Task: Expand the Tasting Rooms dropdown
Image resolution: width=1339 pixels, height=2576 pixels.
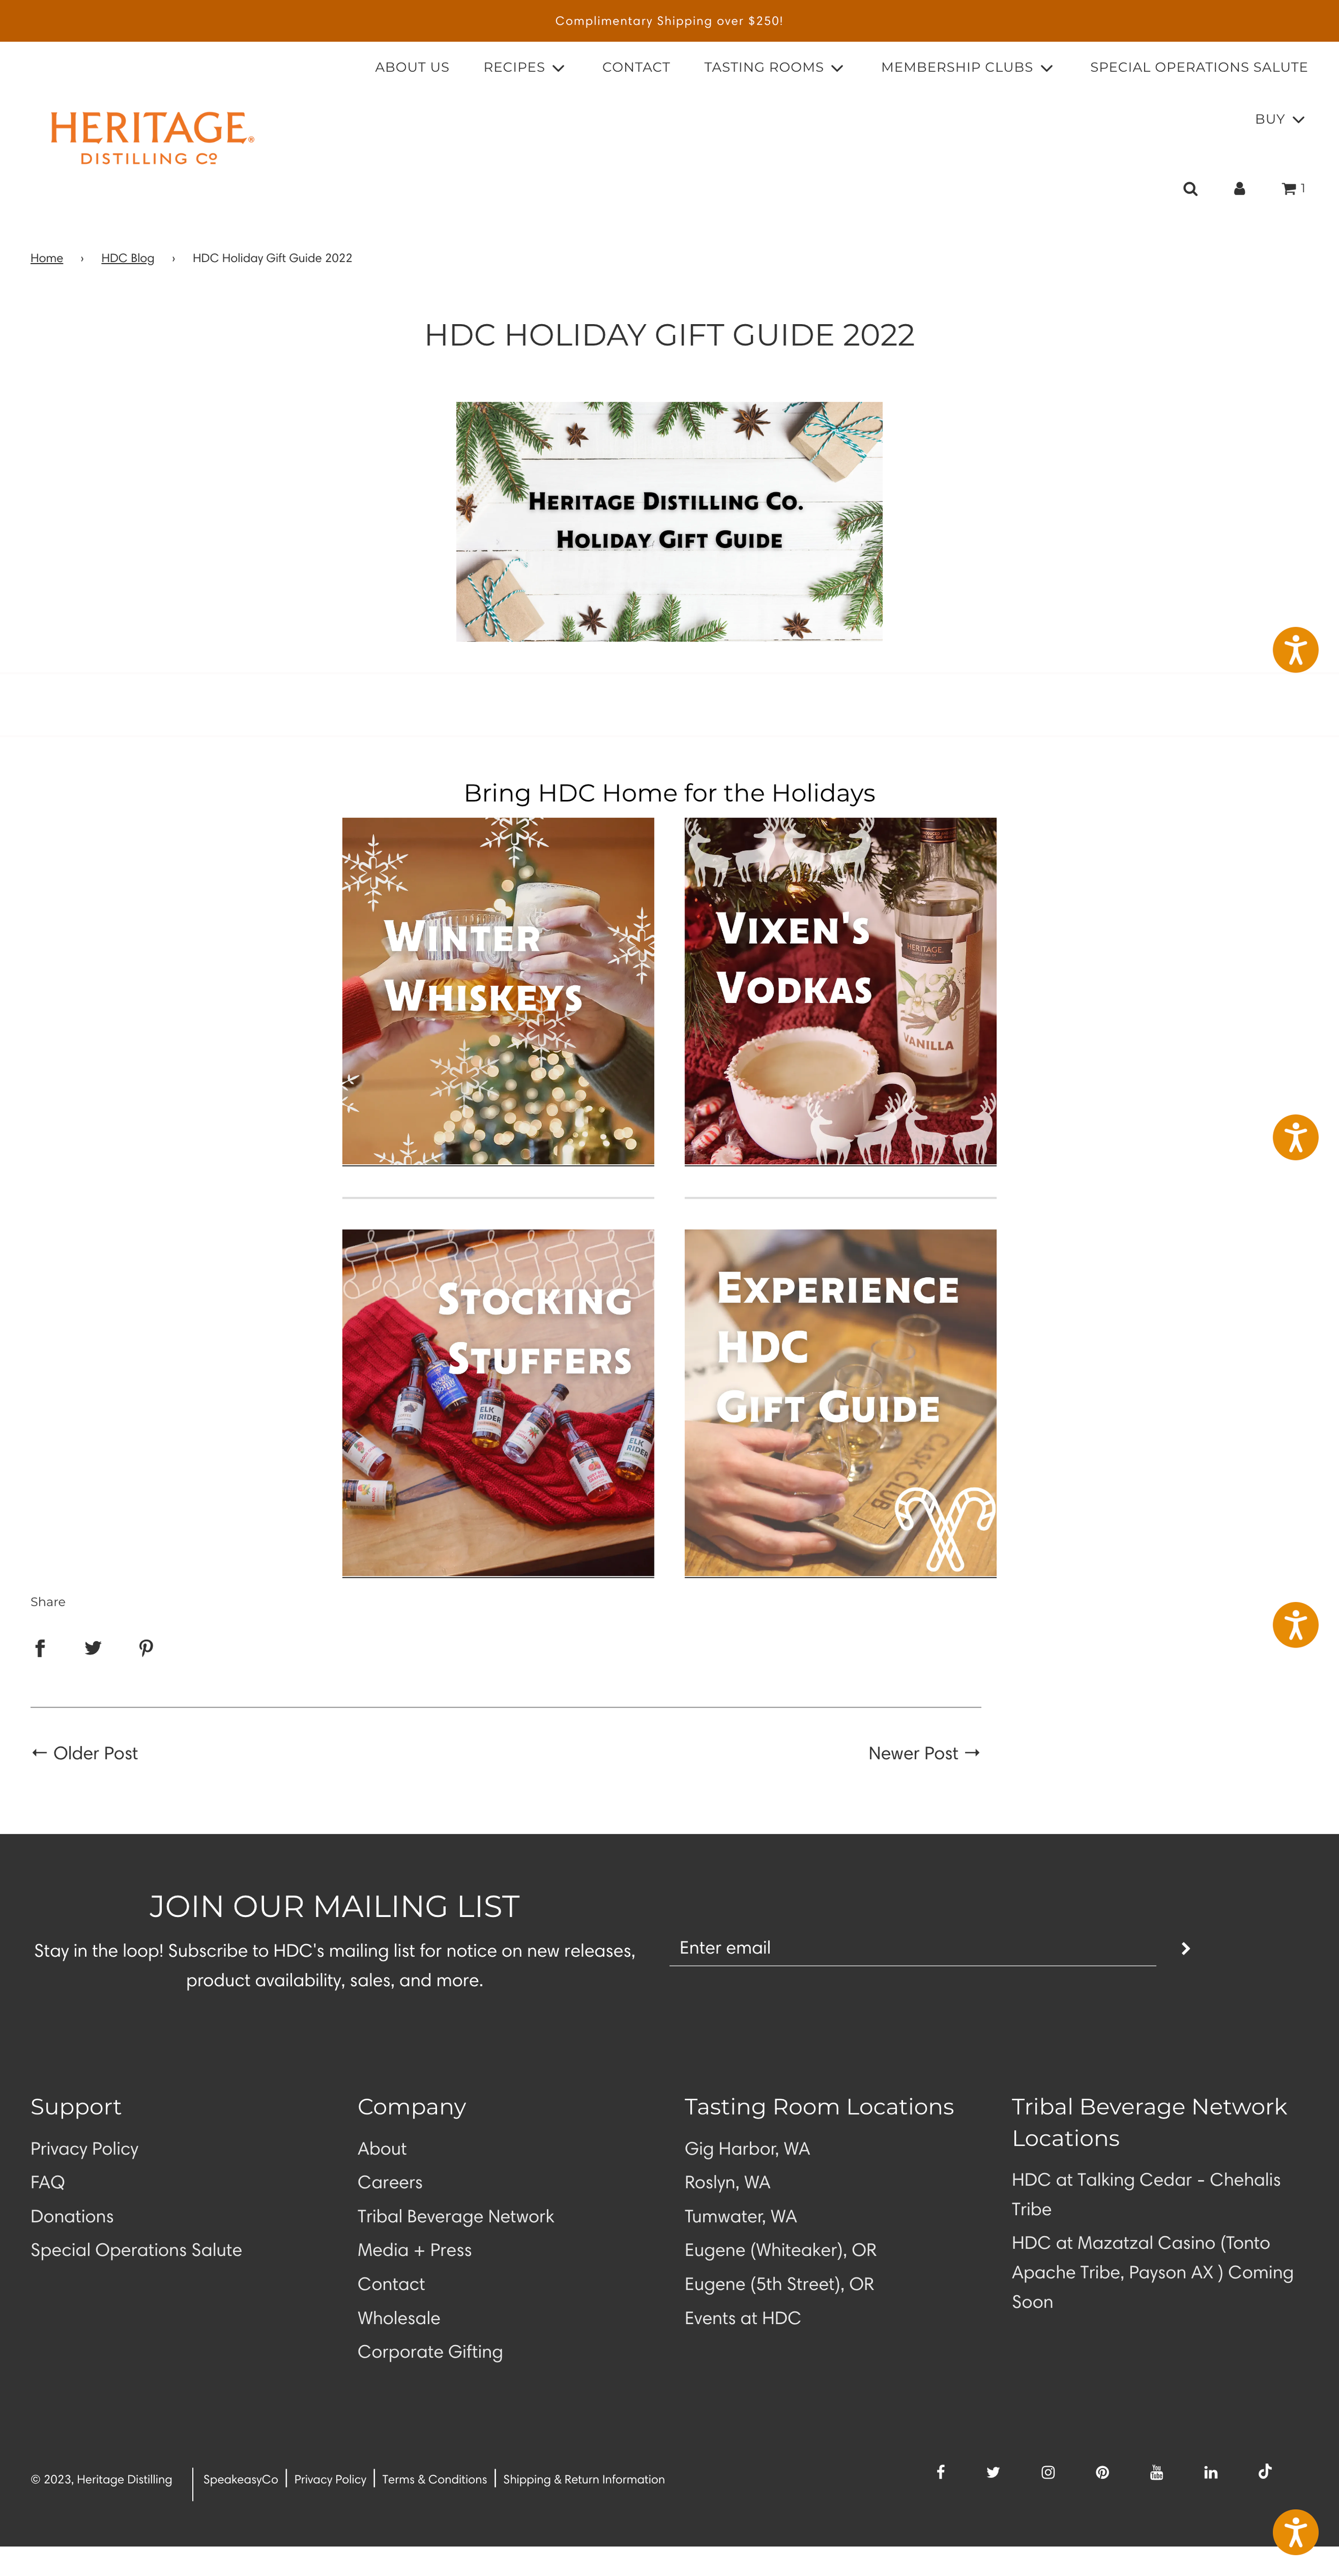Action: pyautogui.click(x=774, y=67)
